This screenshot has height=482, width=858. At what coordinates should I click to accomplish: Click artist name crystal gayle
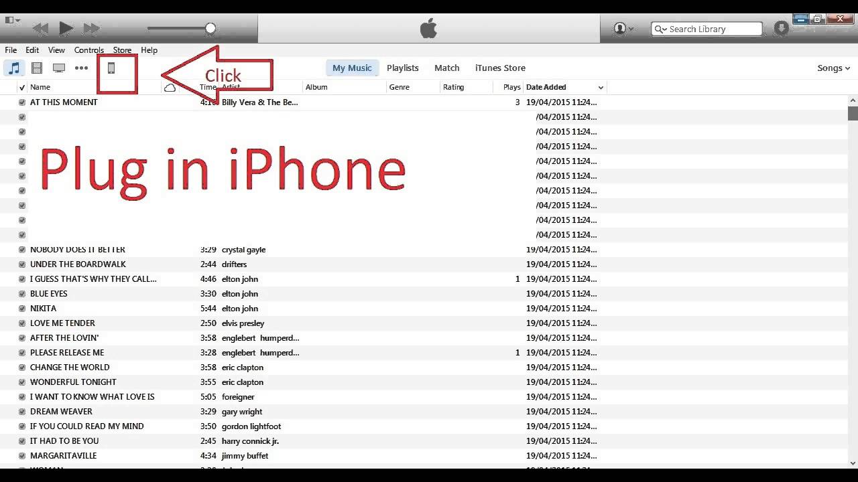coord(244,250)
